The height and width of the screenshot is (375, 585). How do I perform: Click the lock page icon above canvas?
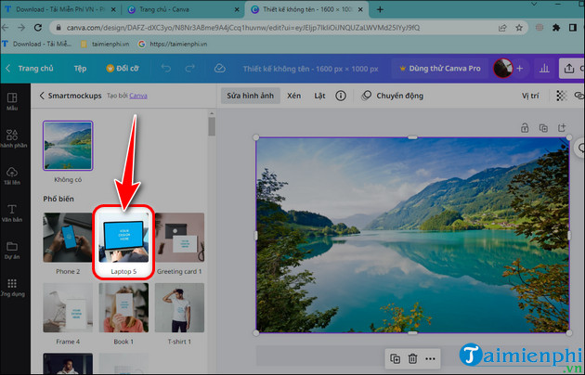coord(525,128)
